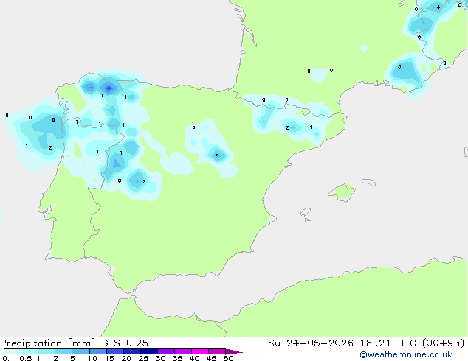Click the Ibiza island outline
The image size is (468, 361).
pos(306,212)
